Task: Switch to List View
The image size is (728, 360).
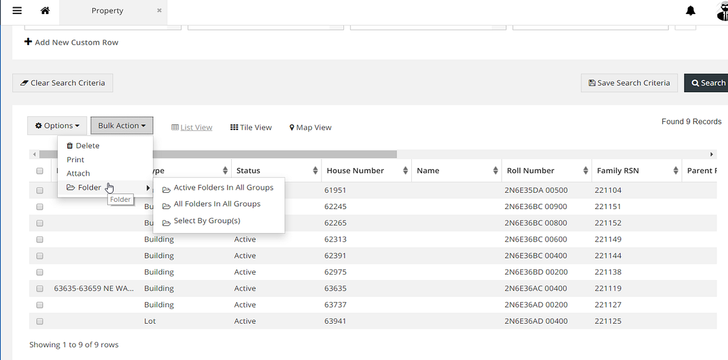Action: [x=192, y=127]
